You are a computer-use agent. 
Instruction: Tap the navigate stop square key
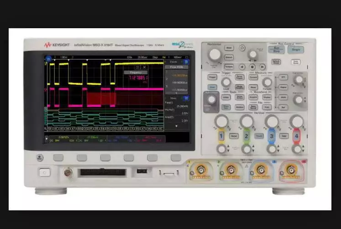pos(252,67)
